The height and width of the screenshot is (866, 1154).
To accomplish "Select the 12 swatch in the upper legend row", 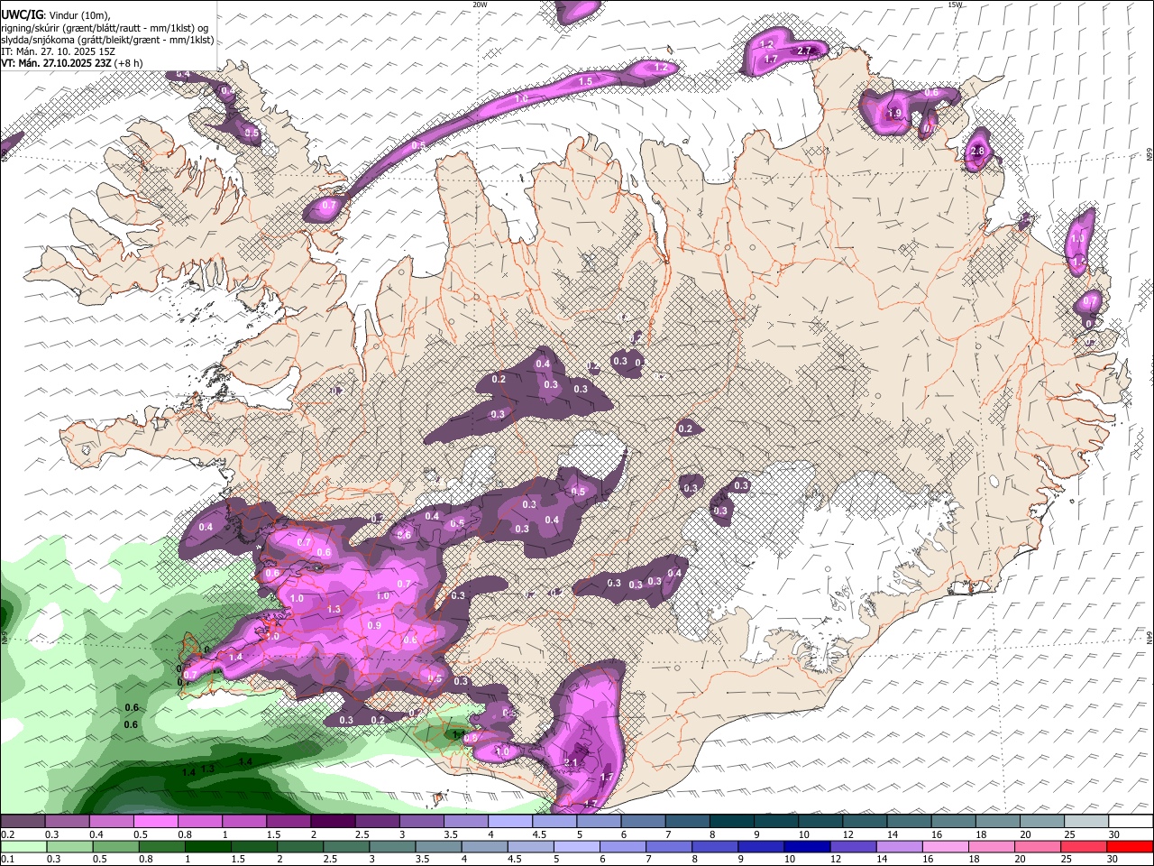I will pos(865,822).
